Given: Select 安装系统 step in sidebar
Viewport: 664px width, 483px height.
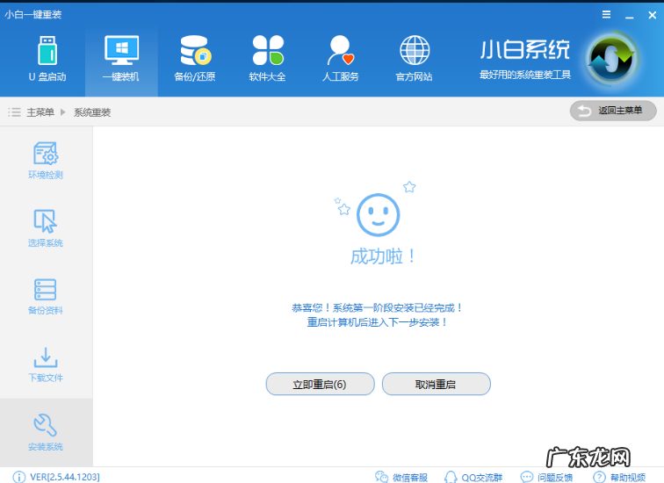Looking at the screenshot, I should tap(46, 432).
